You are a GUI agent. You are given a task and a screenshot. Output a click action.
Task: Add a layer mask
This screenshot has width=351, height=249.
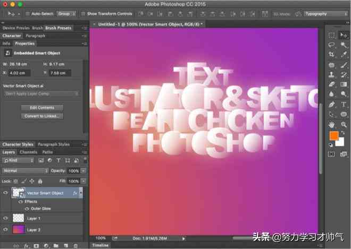pyautogui.click(x=36, y=246)
